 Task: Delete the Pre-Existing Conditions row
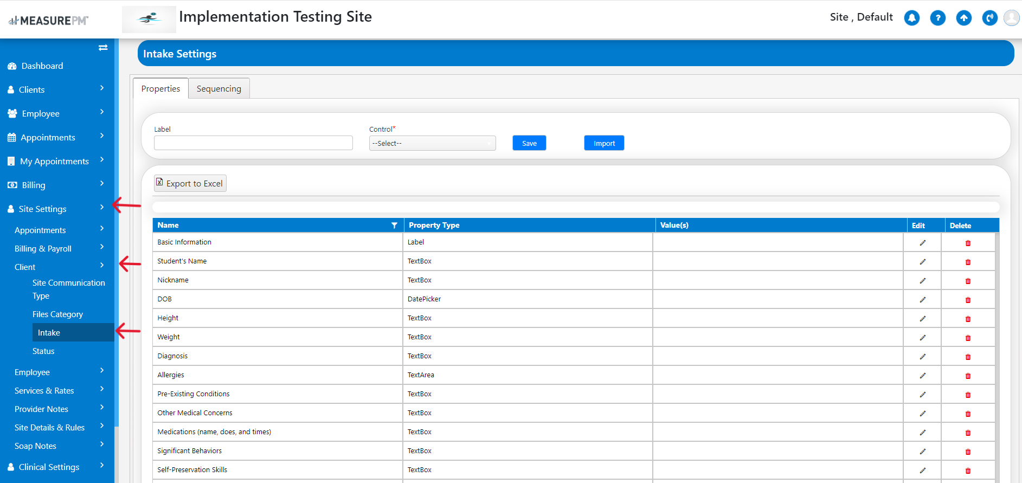pos(968,395)
